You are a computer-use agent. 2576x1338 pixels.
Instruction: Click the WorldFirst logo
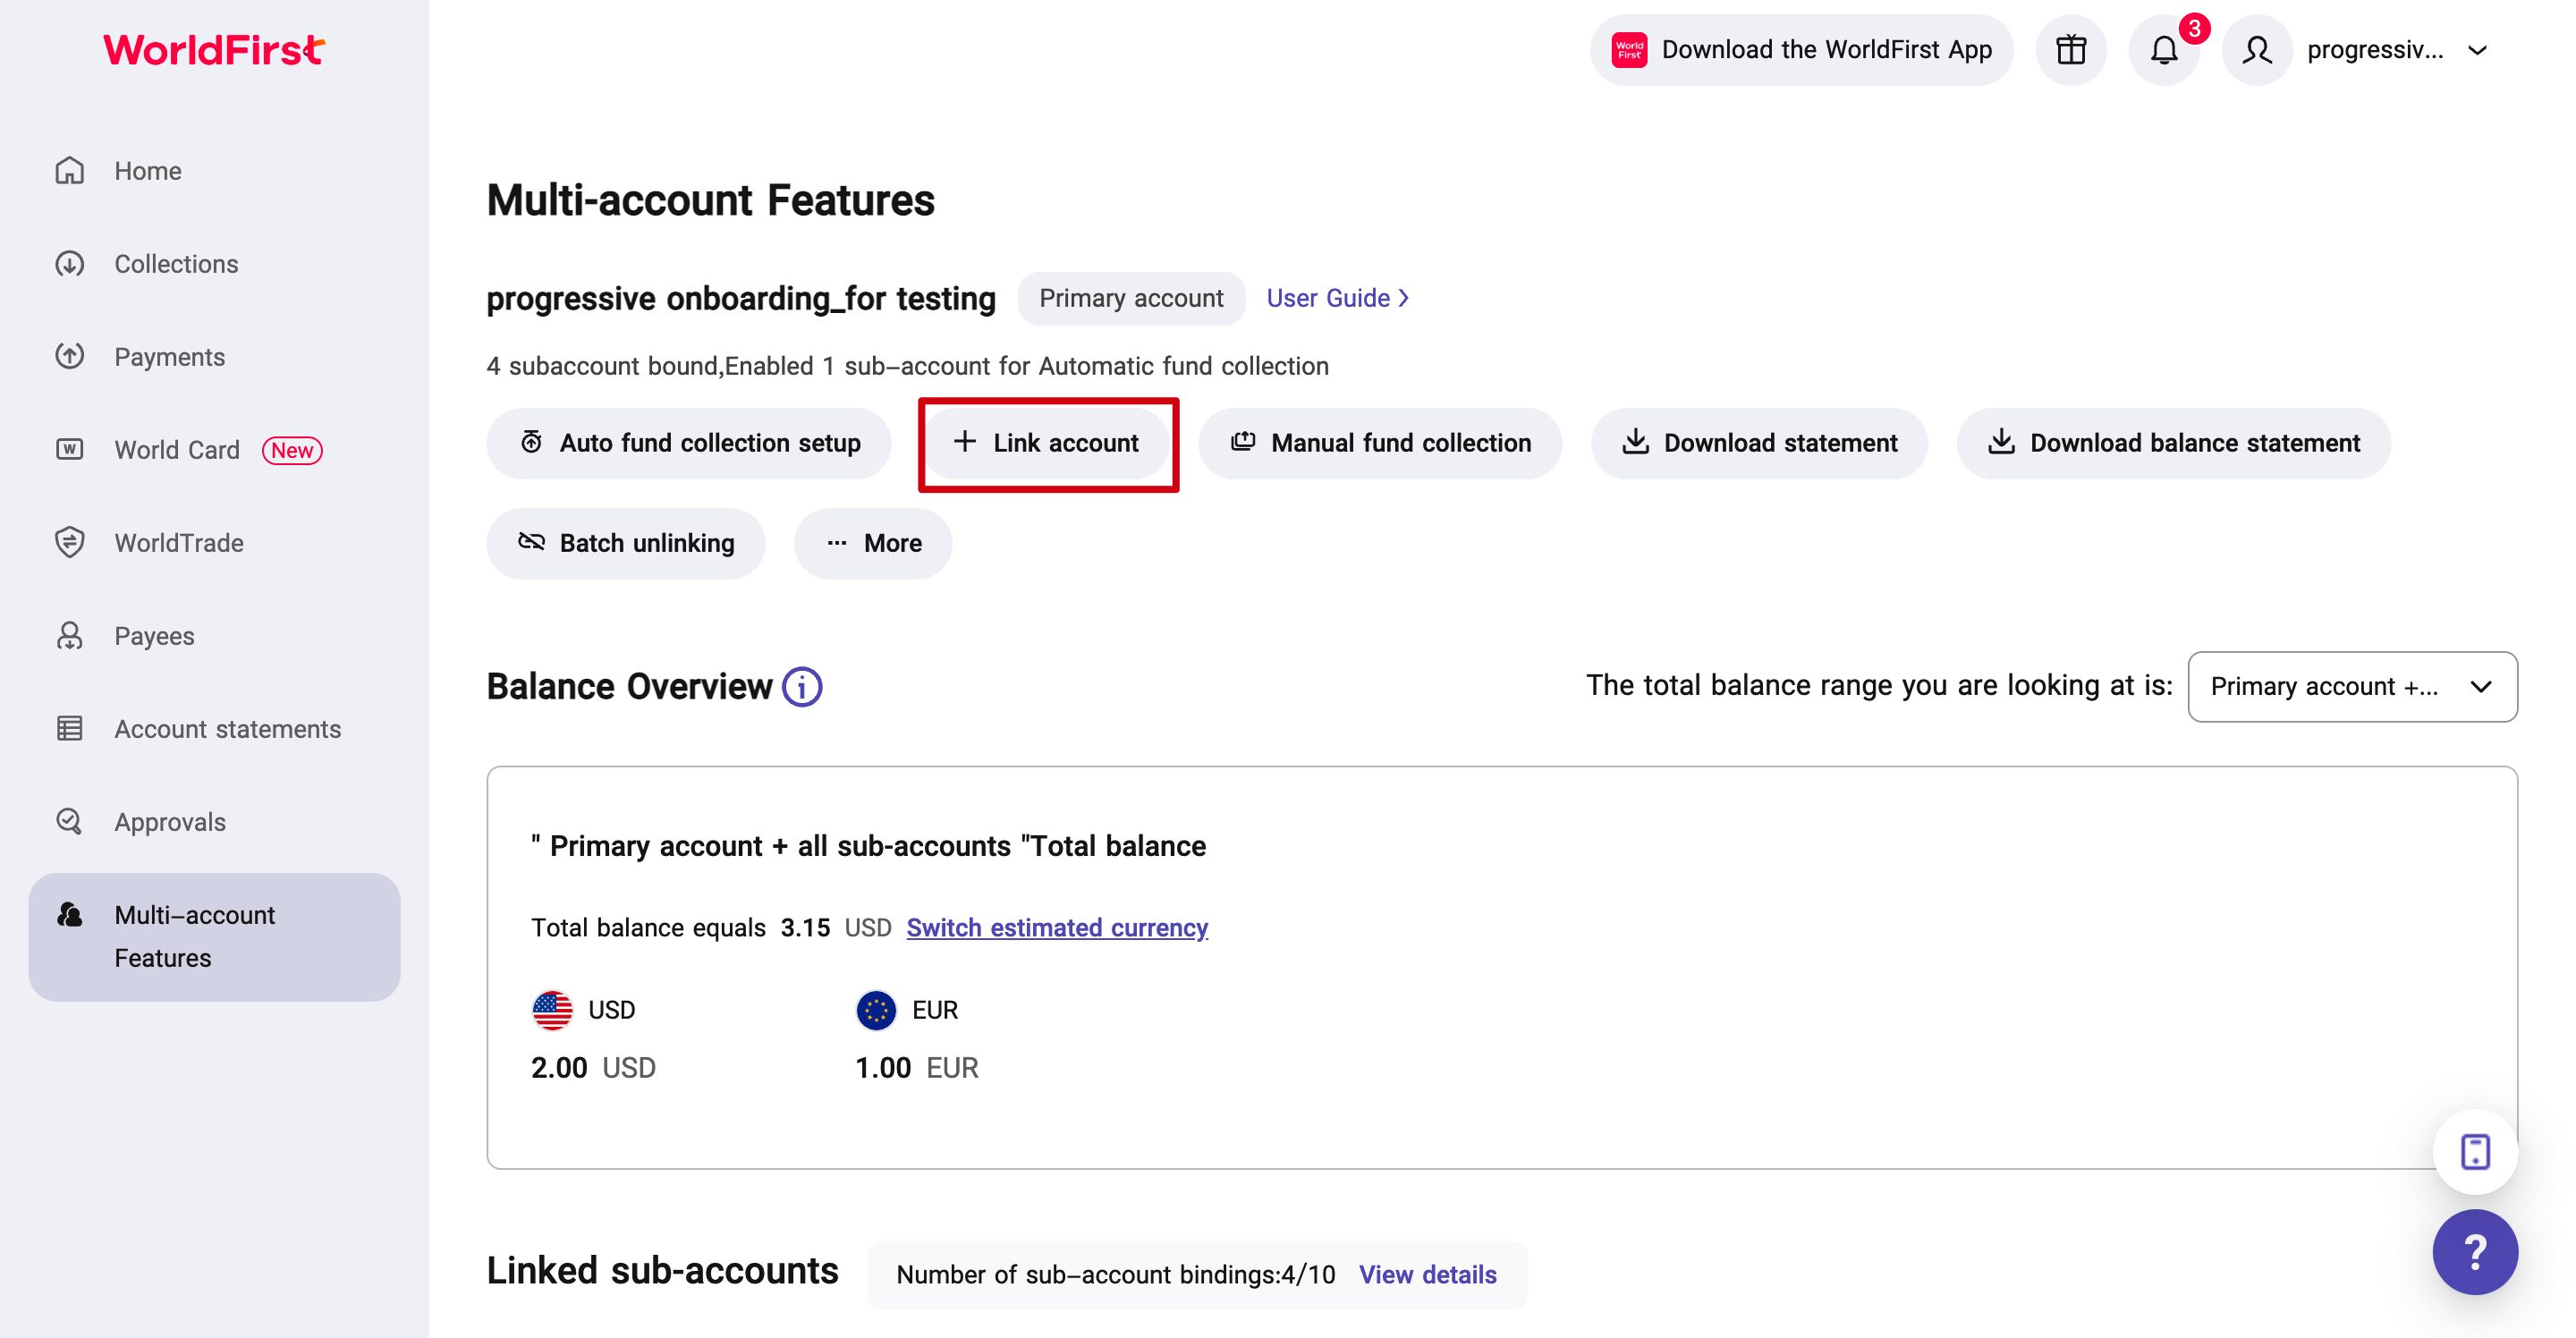point(214,49)
